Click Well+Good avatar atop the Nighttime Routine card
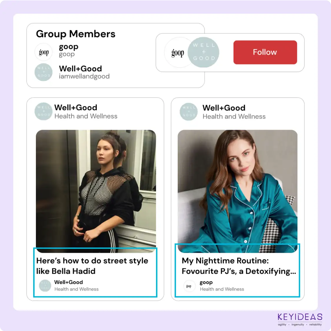 (x=189, y=112)
